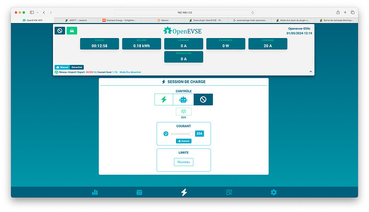Screen dimensions: 369x212
Task: Open the lightning charge session tab
Action: click(x=184, y=192)
